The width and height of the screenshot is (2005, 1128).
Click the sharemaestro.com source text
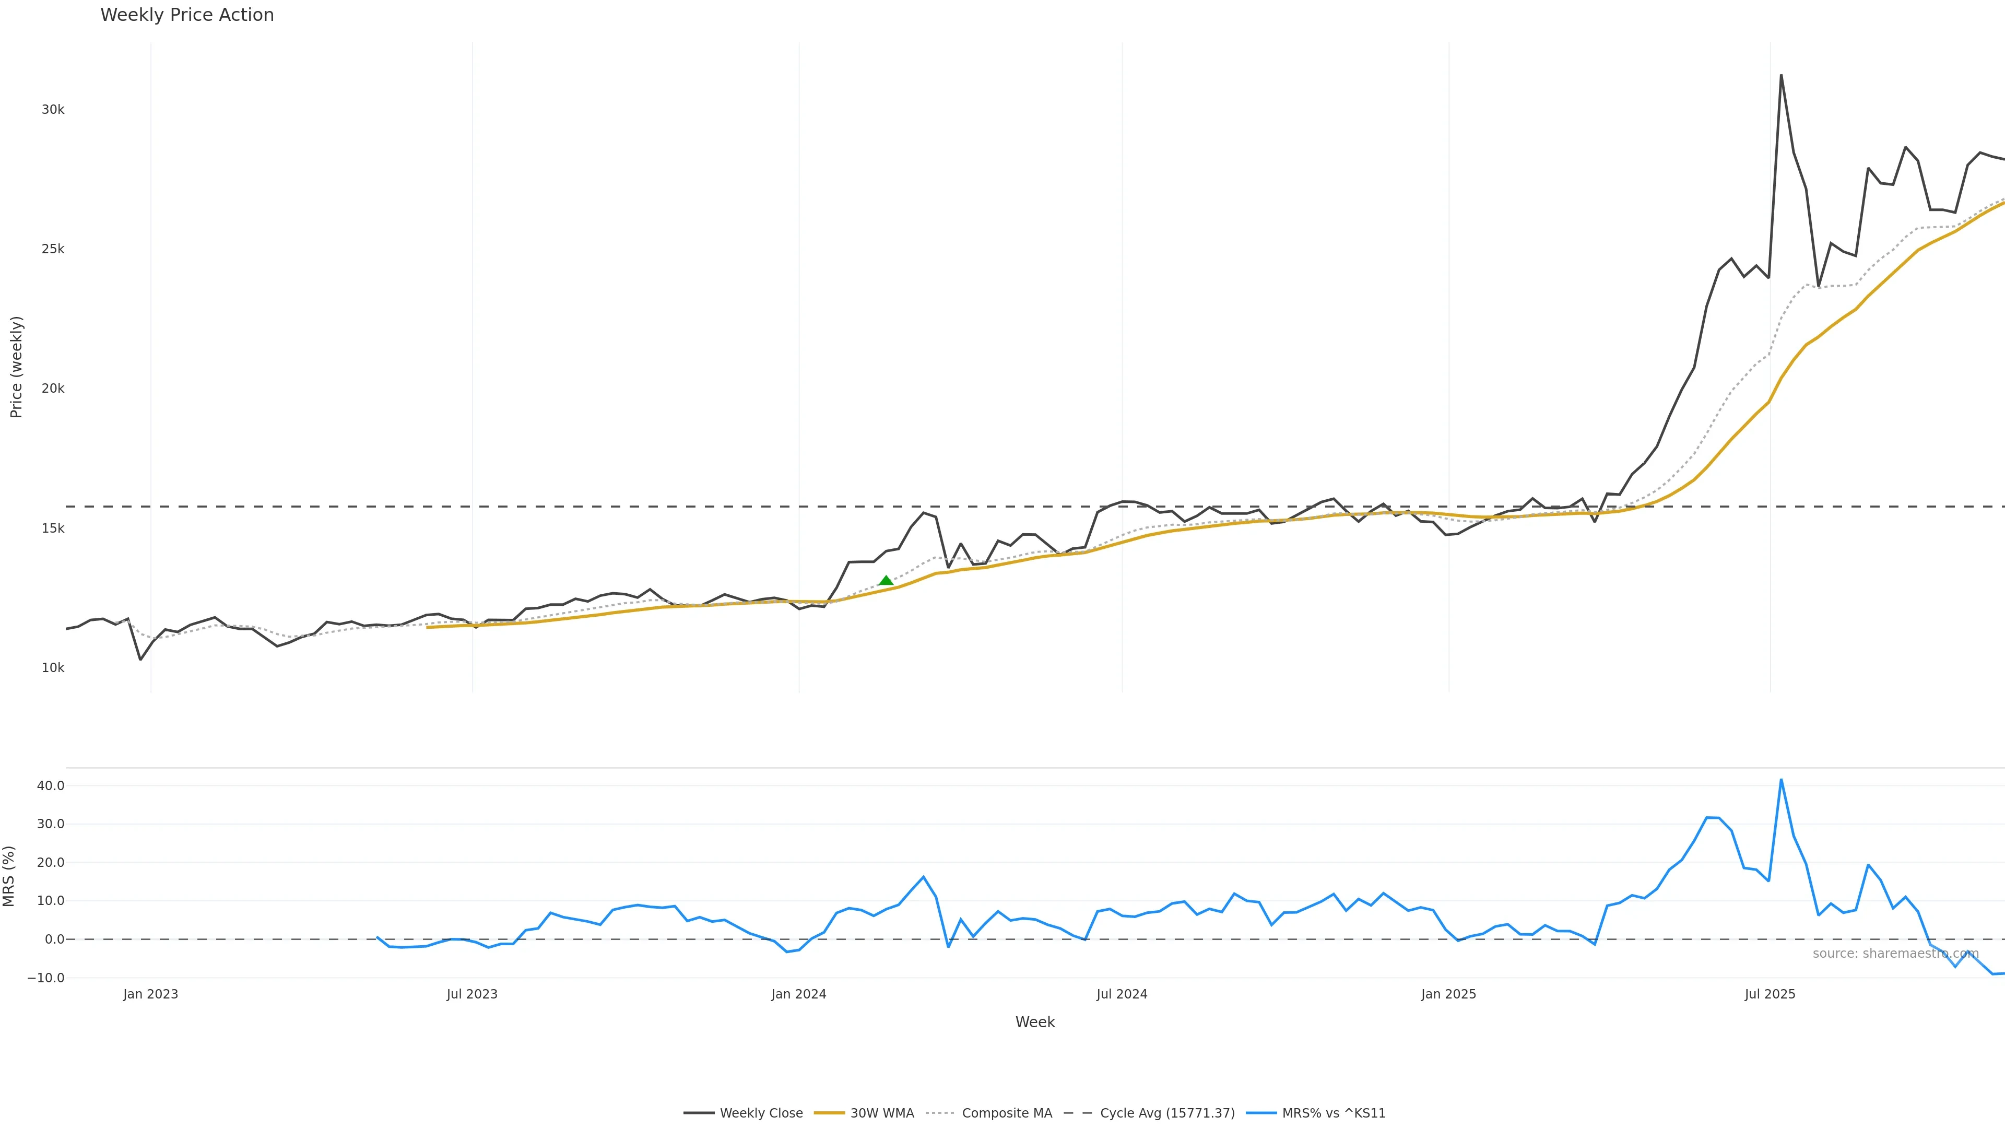coord(1895,954)
